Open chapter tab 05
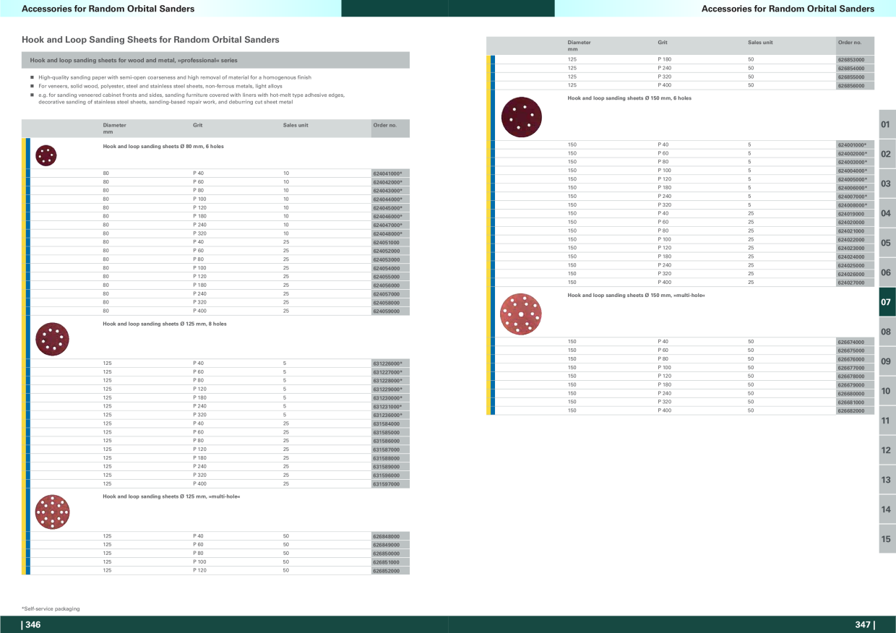This screenshot has width=896, height=633. pos(887,243)
